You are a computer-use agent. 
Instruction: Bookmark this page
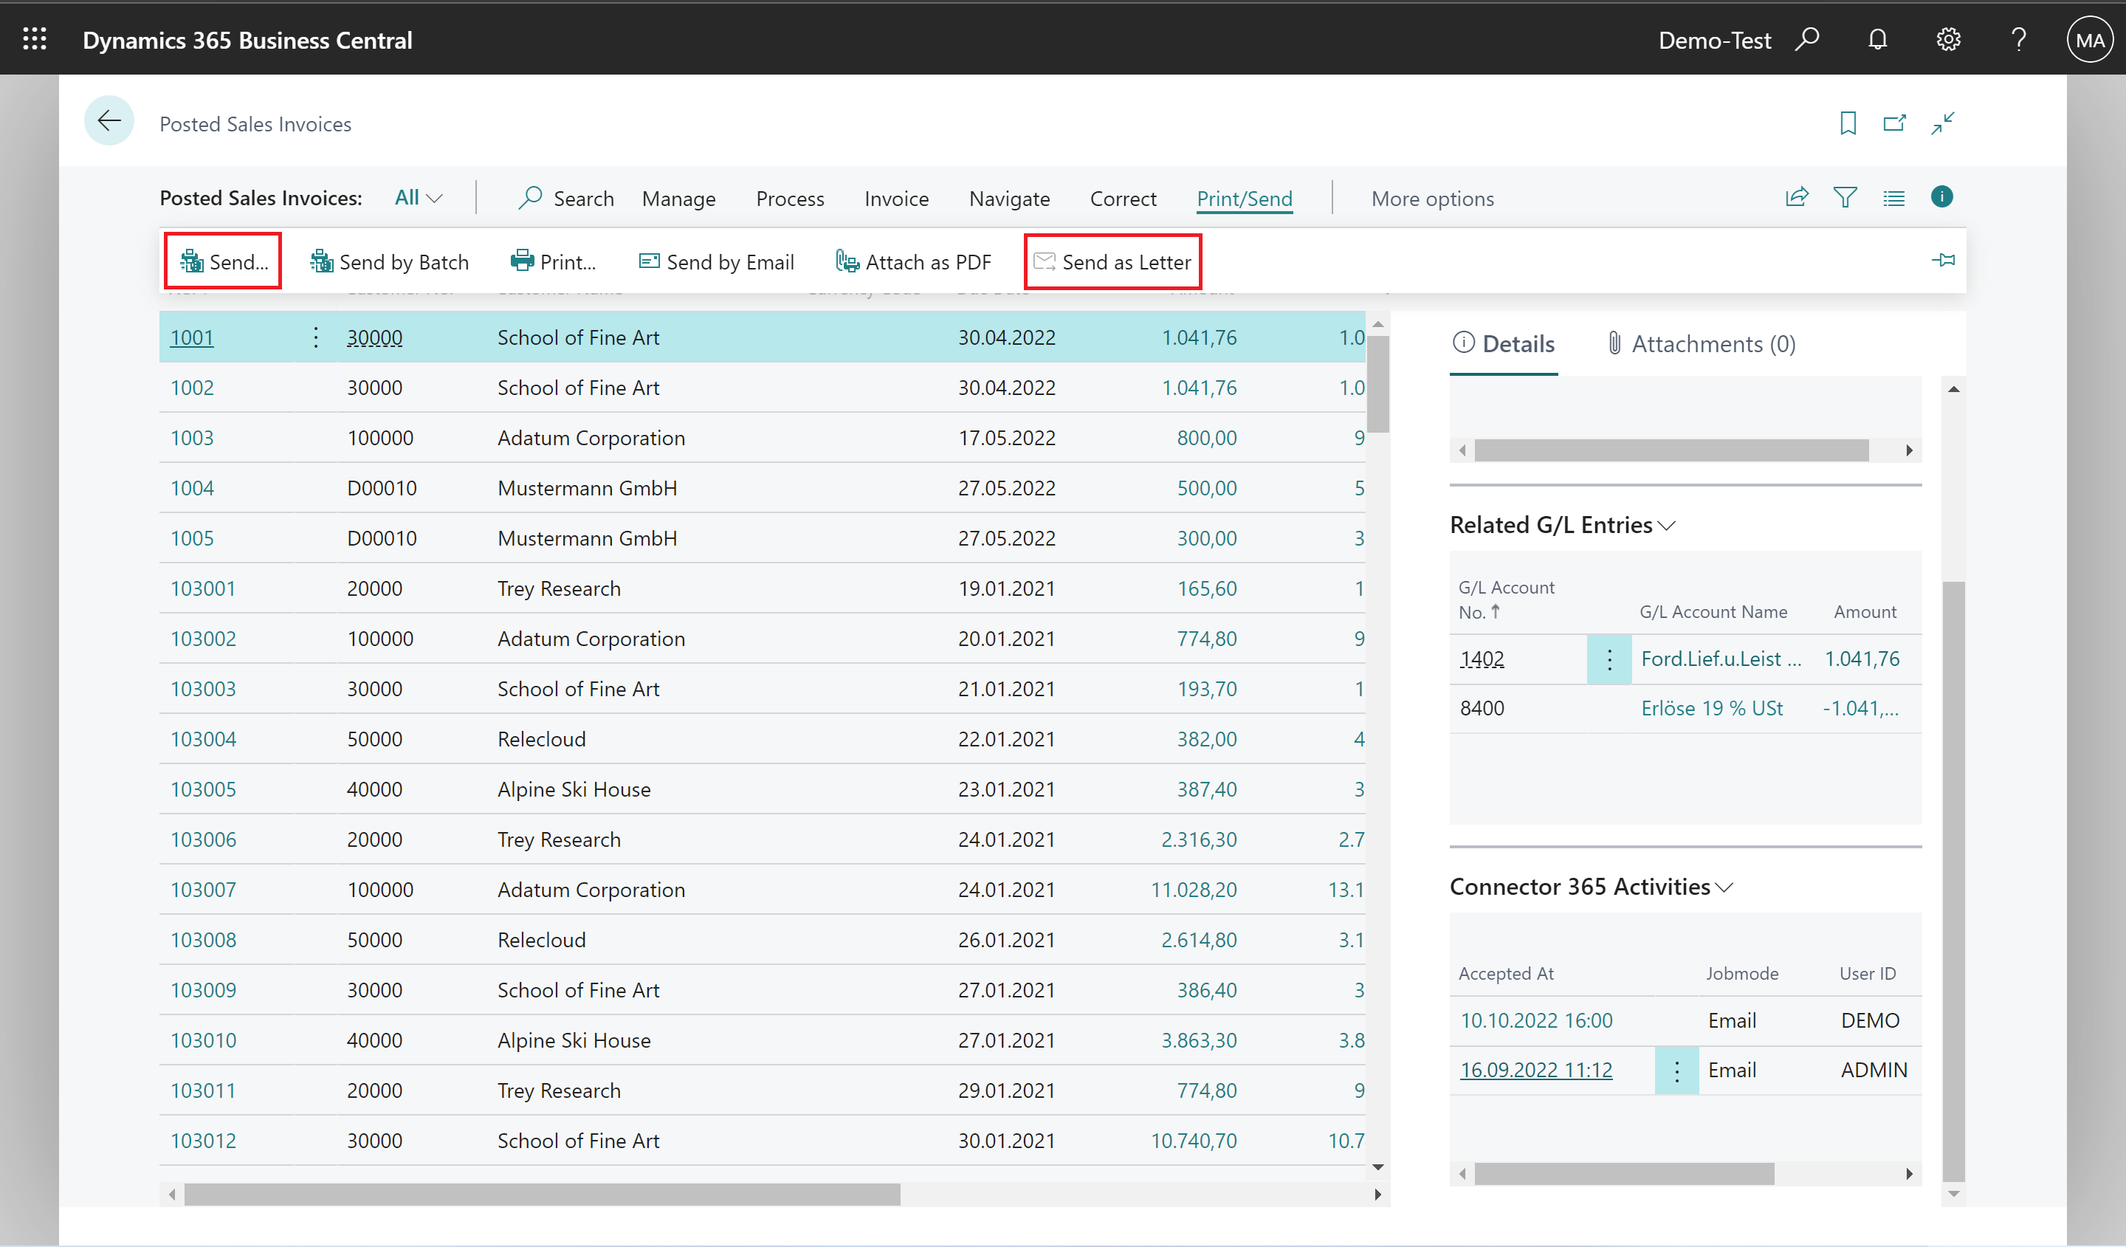pos(1848,123)
